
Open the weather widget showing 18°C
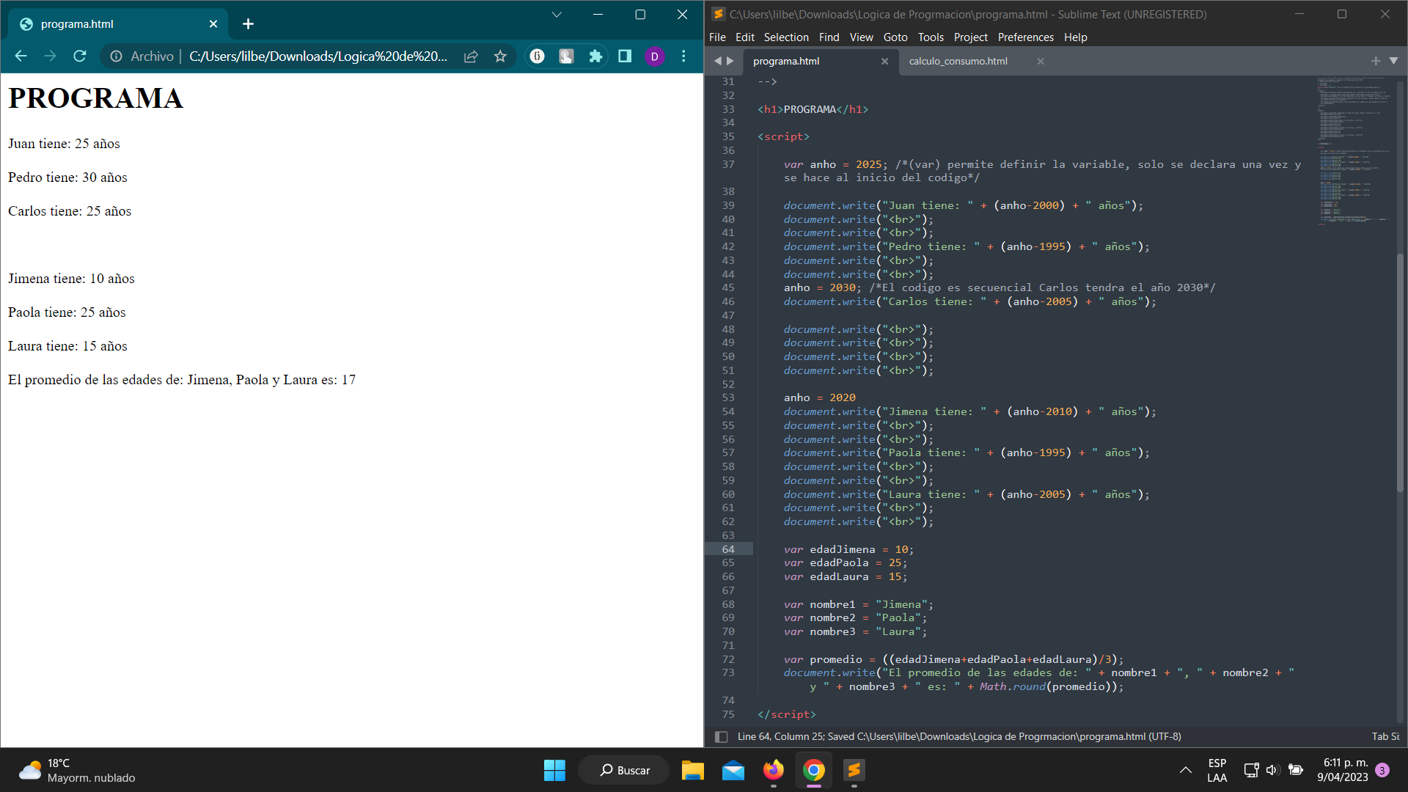pos(77,771)
